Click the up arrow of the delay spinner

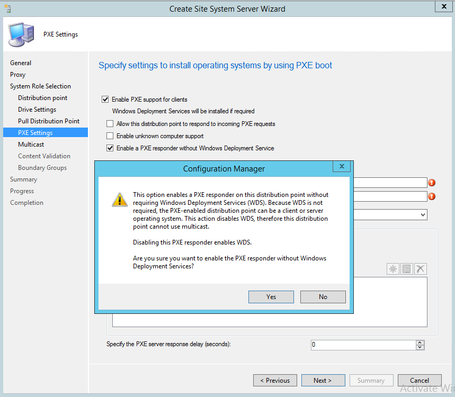coord(420,342)
